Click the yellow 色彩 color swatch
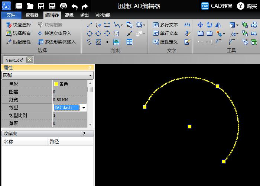 [x=56, y=84]
